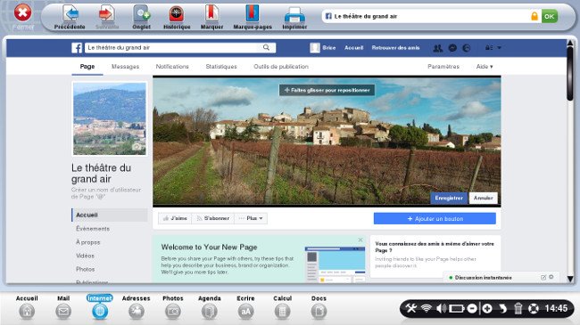Open Docs in bottom dock
Viewport: 580px width, 325px height.
(x=319, y=307)
